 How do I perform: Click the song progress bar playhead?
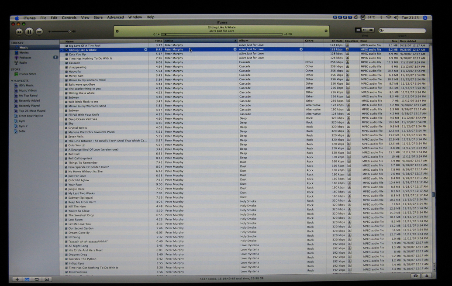click(x=166, y=34)
